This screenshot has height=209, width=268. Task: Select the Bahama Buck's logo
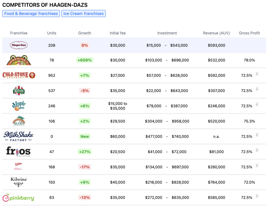[x=19, y=121]
